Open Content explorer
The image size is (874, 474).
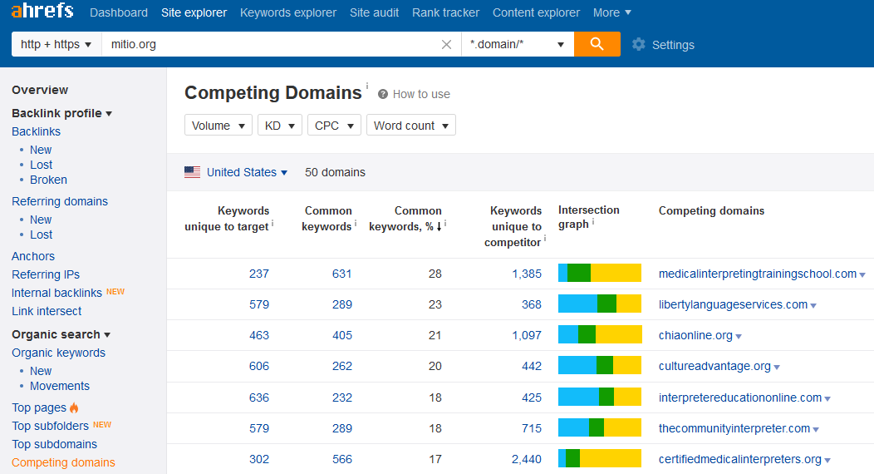pos(536,12)
